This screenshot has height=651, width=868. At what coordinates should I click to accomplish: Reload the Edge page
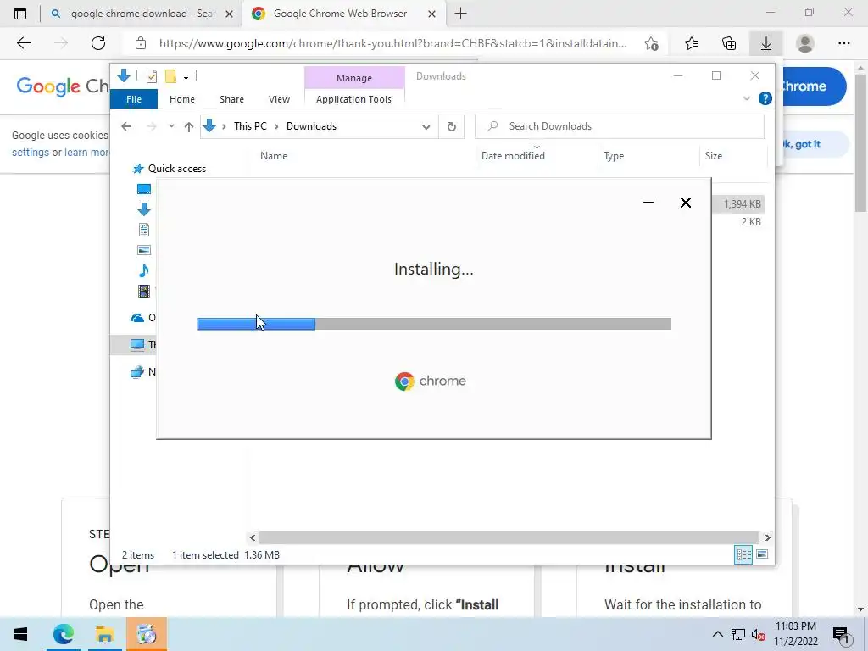pos(98,43)
